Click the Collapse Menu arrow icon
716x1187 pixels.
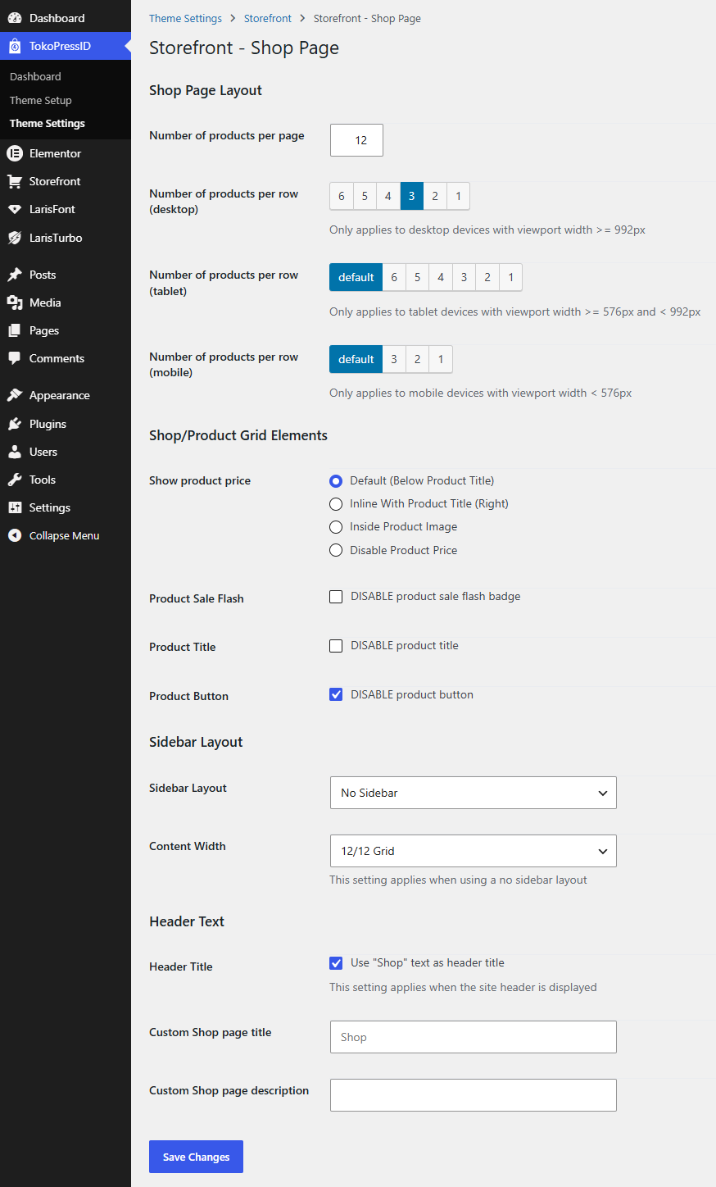pos(15,535)
